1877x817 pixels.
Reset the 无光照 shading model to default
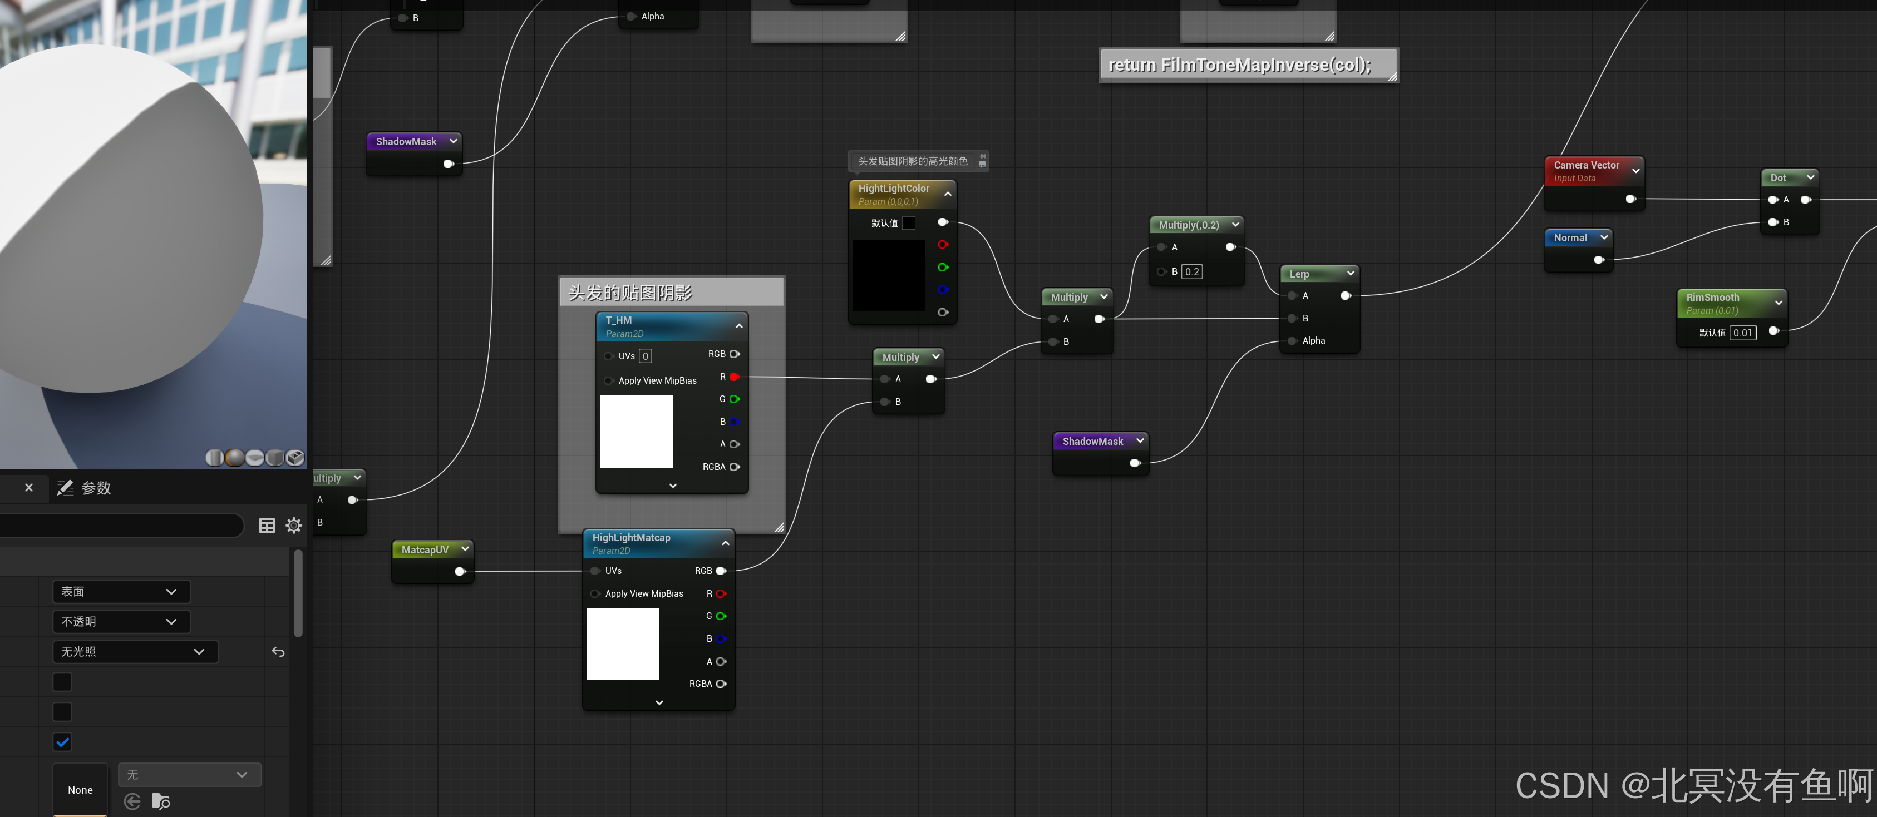pos(278,652)
